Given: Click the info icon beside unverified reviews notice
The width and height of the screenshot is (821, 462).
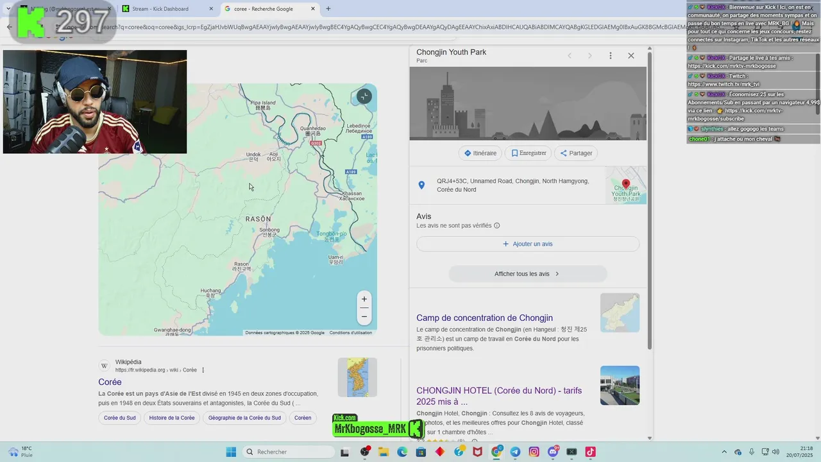Looking at the screenshot, I should point(497,226).
